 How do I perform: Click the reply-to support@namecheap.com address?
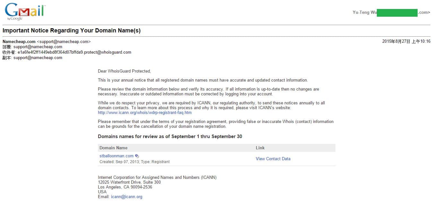pyautogui.click(x=38, y=47)
